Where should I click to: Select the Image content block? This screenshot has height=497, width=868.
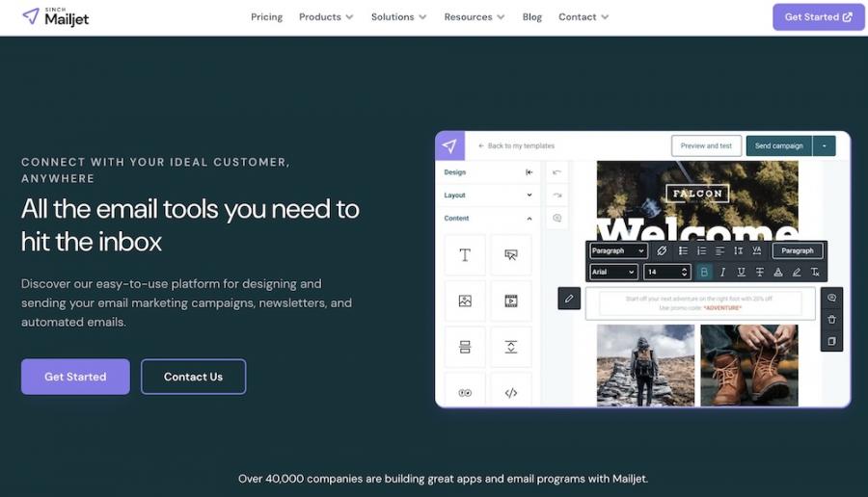pyautogui.click(x=465, y=301)
